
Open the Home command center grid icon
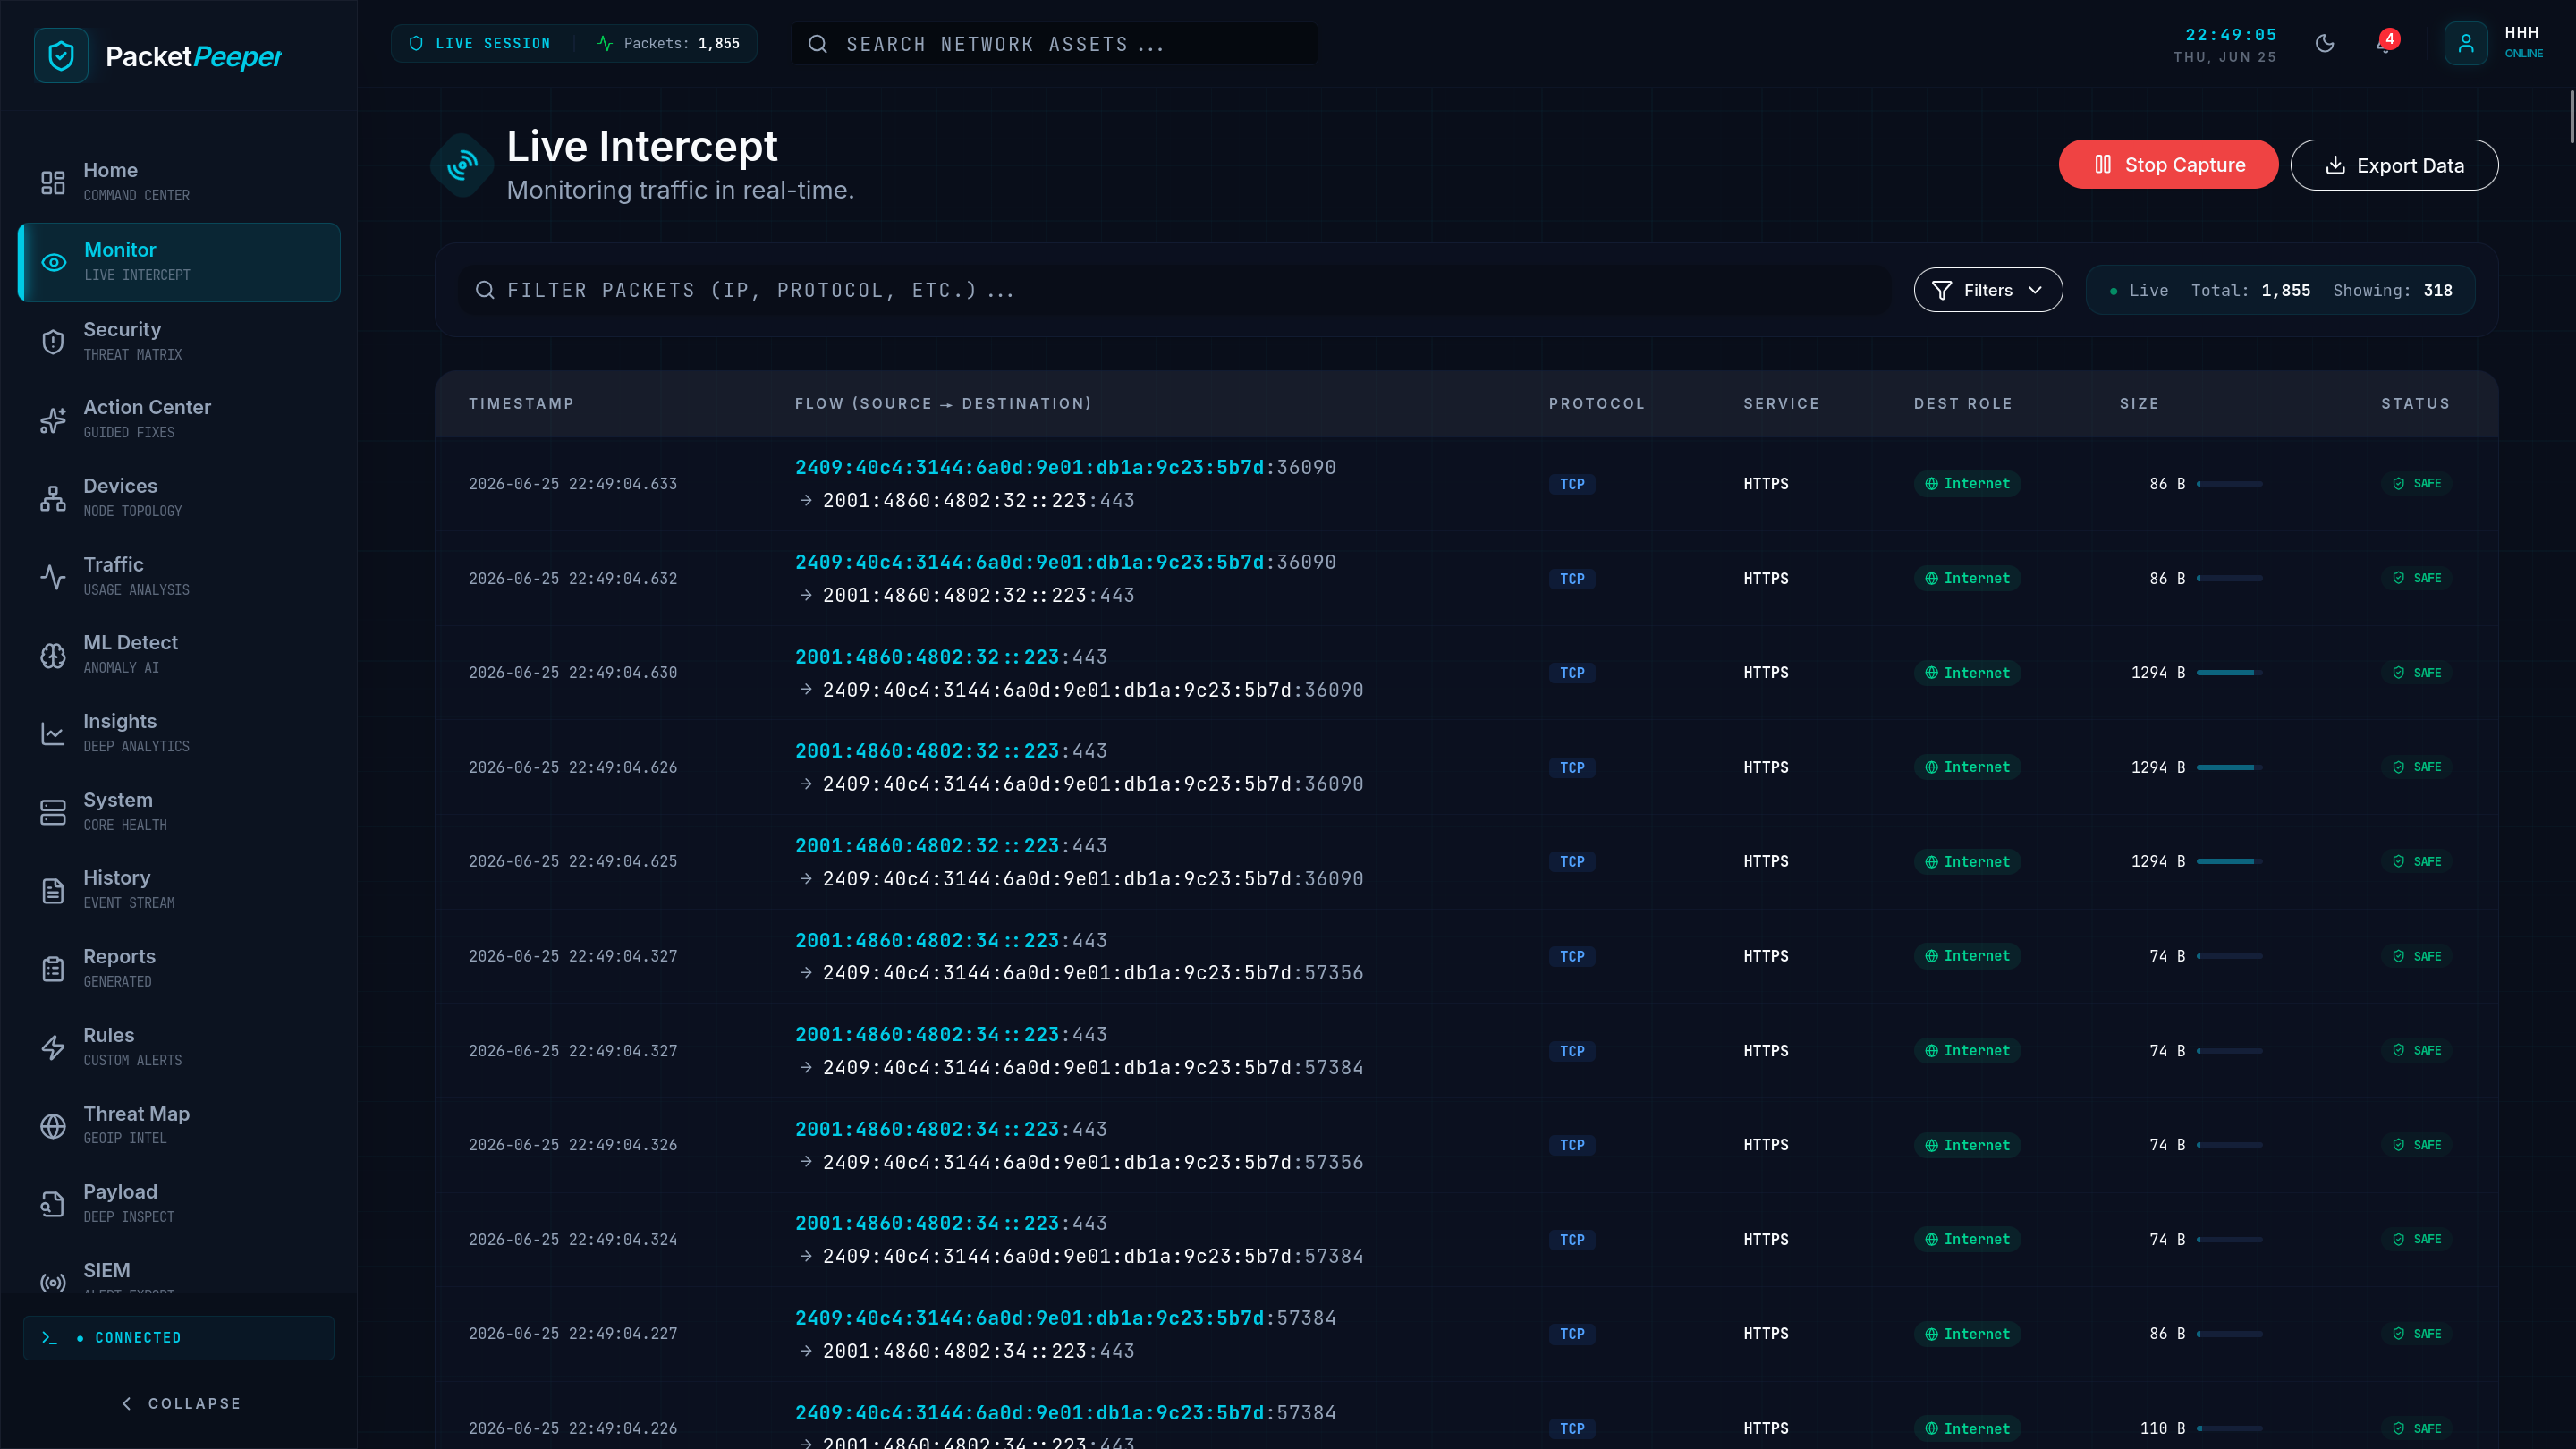click(53, 183)
